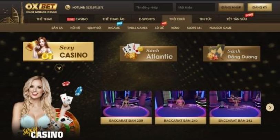The width and height of the screenshot is (280, 140).
Task: Open the Live Casino menu
Action: pyautogui.click(x=77, y=19)
